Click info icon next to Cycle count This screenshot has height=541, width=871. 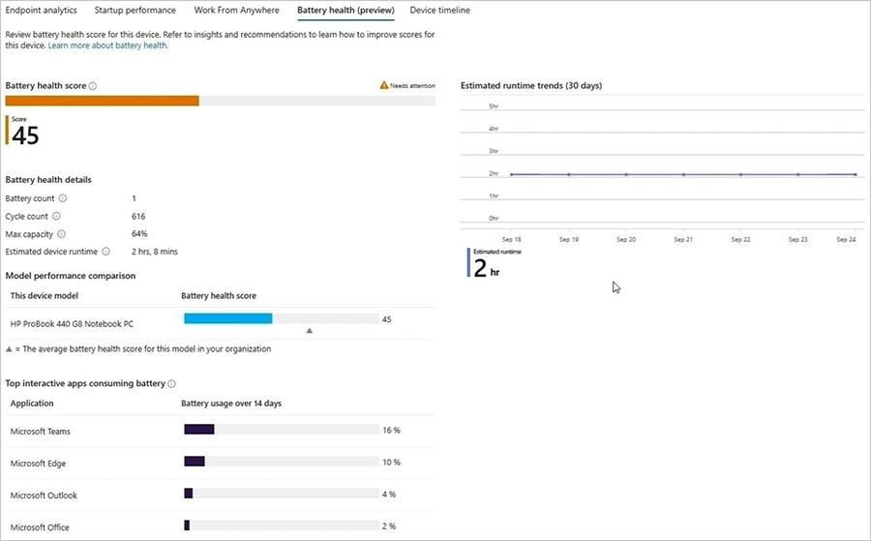56,217
